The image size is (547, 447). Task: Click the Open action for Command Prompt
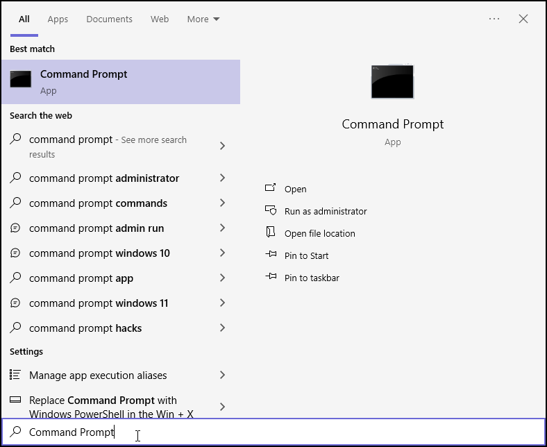click(295, 189)
